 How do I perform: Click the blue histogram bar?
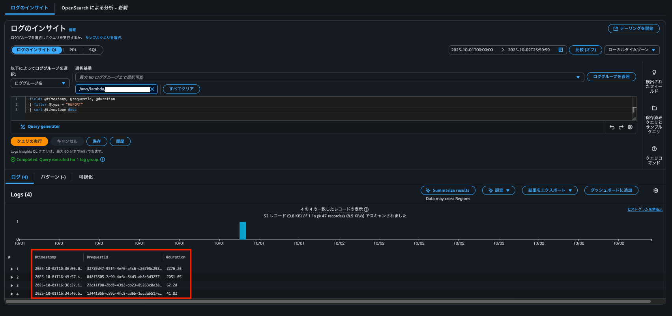click(243, 230)
